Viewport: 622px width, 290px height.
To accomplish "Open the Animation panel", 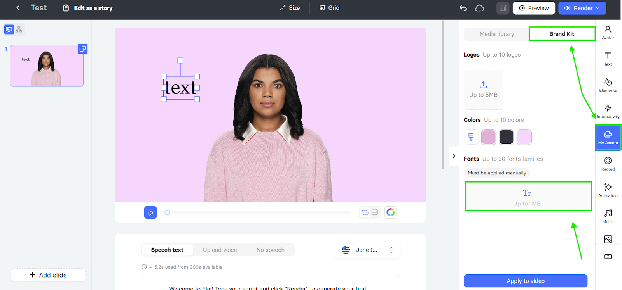I will click(608, 190).
